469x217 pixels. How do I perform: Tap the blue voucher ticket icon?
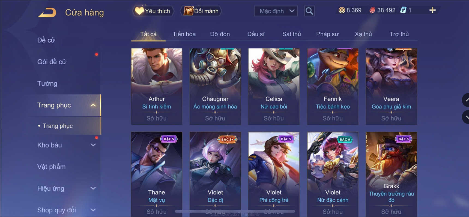click(403, 10)
